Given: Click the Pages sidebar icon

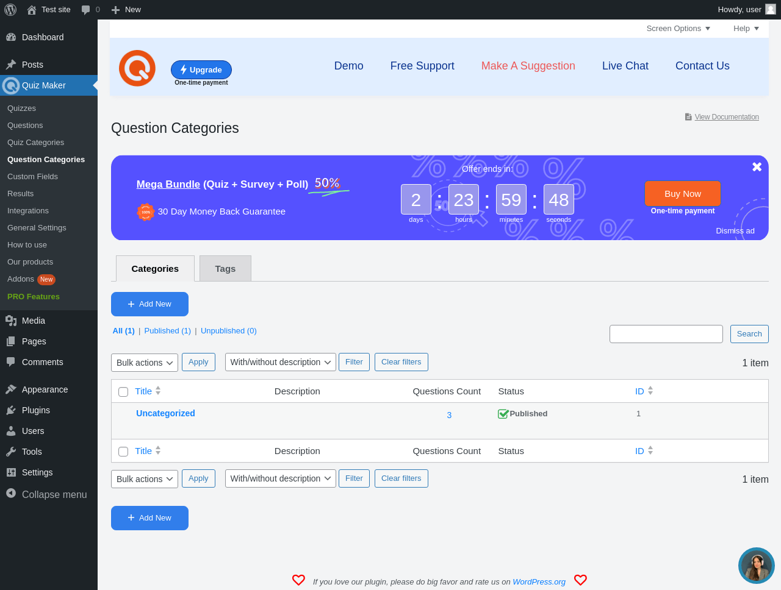Looking at the screenshot, I should point(11,341).
